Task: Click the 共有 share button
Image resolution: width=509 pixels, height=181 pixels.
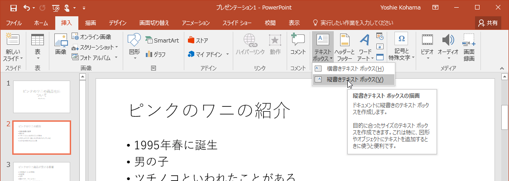Action: (x=488, y=23)
